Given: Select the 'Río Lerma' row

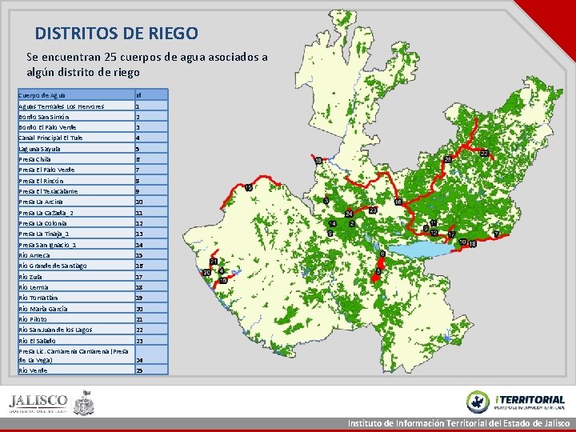Looking at the screenshot, I should coord(93,287).
